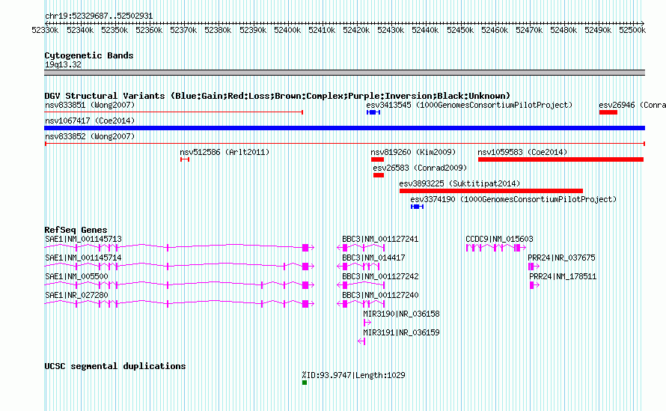Select the PRR24 NM_178511 gene glyph

coord(534,285)
